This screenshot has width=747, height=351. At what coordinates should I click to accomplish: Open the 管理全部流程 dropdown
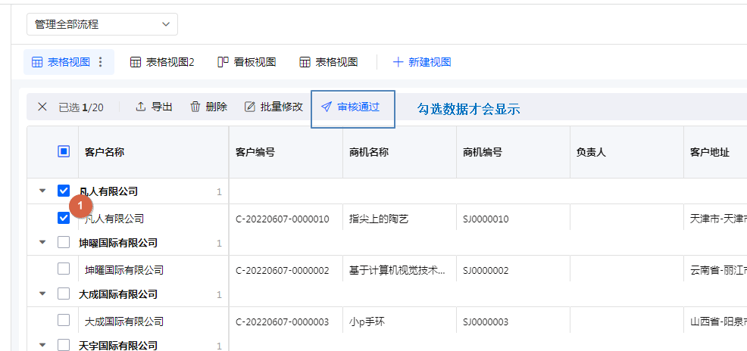point(102,24)
